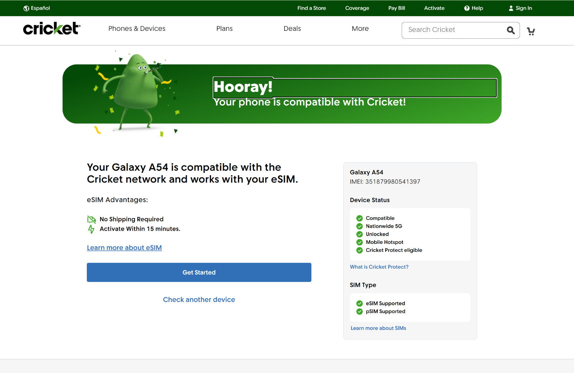Viewport: 574px width, 373px height.
Task: Click the 'Mobile Hotspot' status text
Action: [x=385, y=242]
